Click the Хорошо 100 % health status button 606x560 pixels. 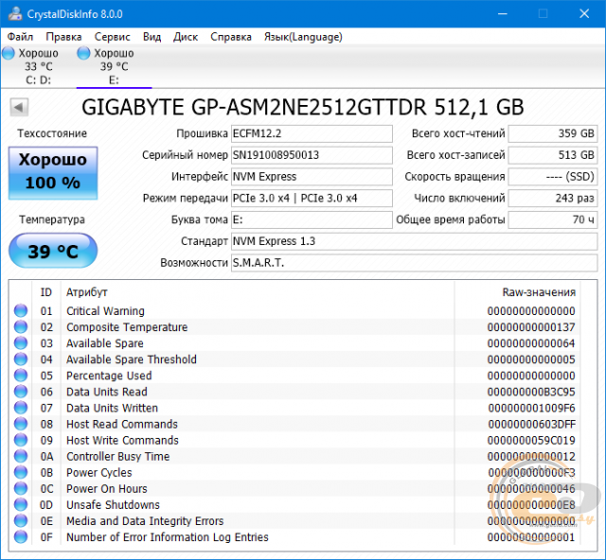coord(53,172)
